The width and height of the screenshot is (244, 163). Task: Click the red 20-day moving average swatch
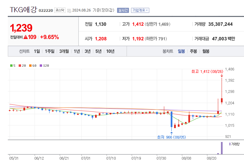[x=20, y=66]
